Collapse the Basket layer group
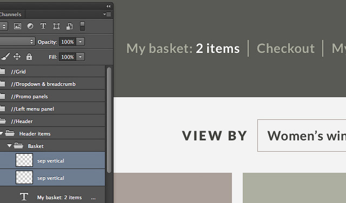Image resolution: width=346 pixels, height=203 pixels. point(9,146)
